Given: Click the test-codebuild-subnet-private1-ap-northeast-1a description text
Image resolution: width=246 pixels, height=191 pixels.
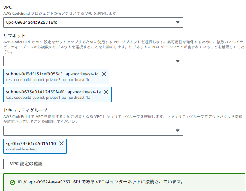Looking at the screenshot, I should [48, 97].
